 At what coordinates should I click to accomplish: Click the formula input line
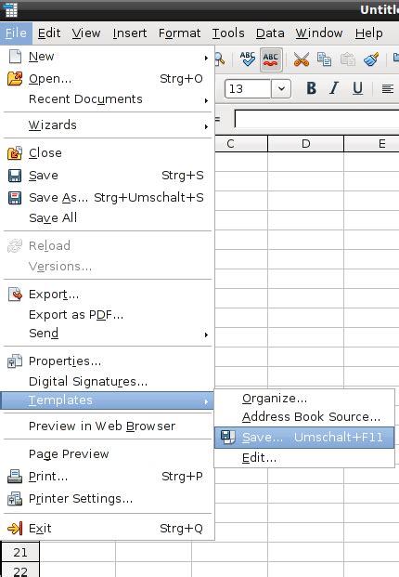[316, 119]
